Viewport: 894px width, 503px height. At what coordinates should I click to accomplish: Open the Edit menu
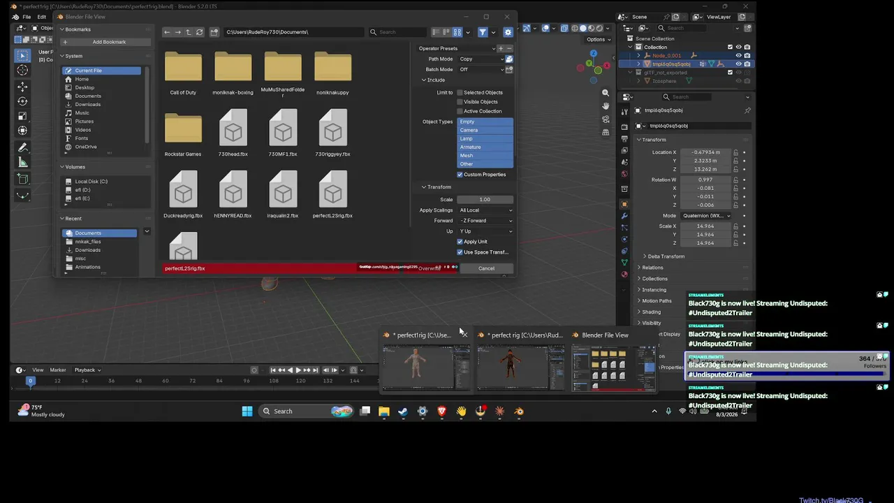tap(42, 17)
